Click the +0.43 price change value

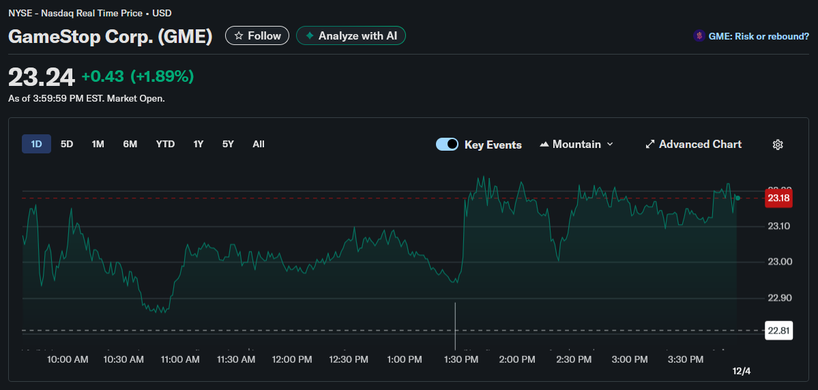pos(103,76)
